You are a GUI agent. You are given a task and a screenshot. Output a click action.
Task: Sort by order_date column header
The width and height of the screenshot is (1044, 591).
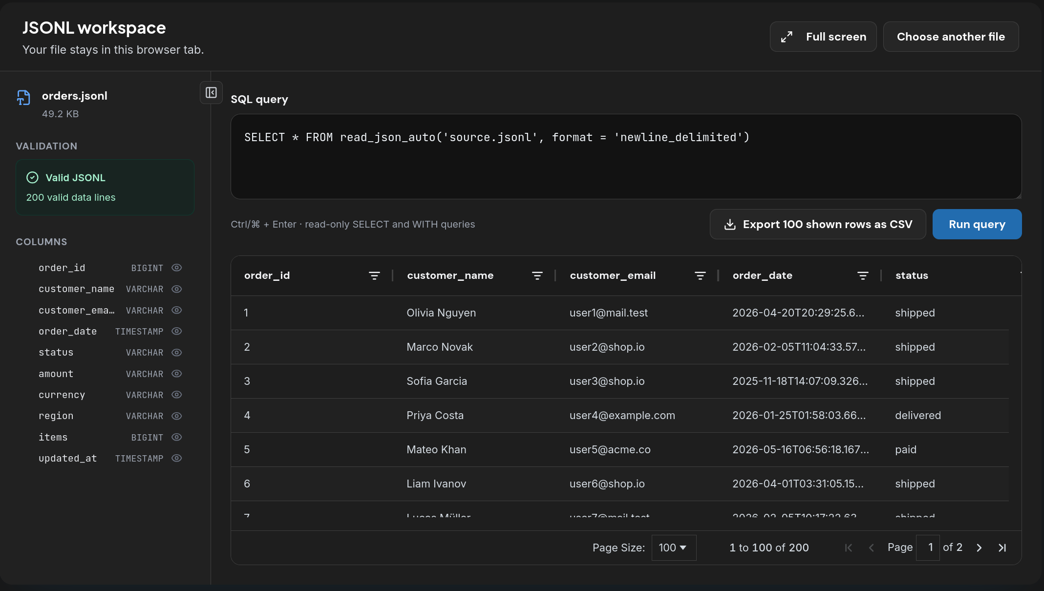762,275
